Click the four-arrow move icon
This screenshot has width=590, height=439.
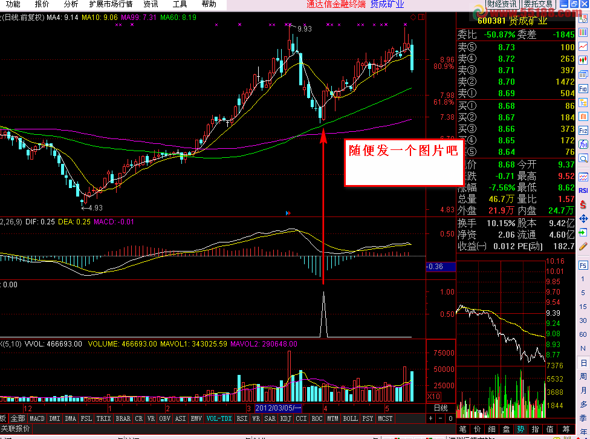coord(583,219)
